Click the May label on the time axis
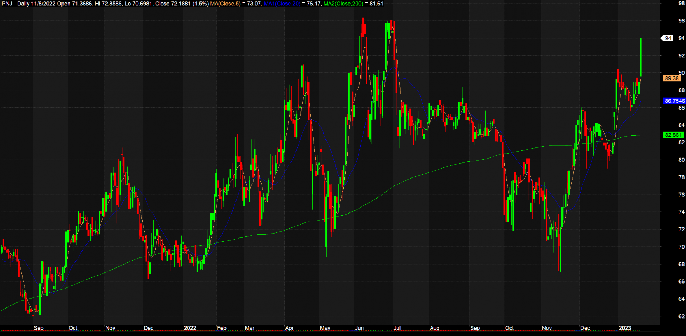Image resolution: width=686 pixels, height=336 pixels. click(x=325, y=328)
